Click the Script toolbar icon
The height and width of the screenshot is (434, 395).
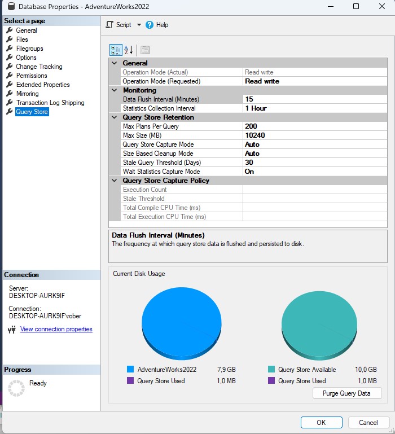tap(110, 25)
